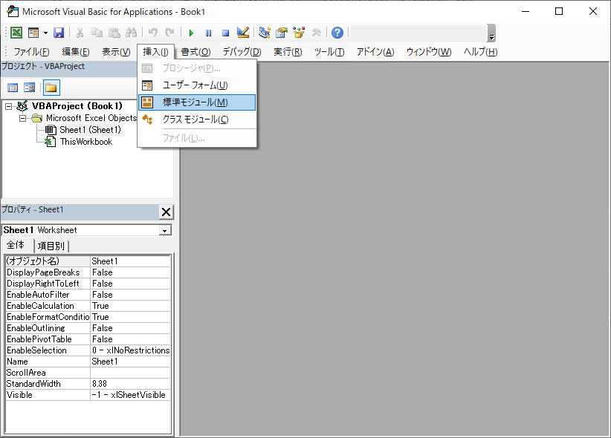Click EnableCalculation True value
This screenshot has height=438, width=611.
130,306
